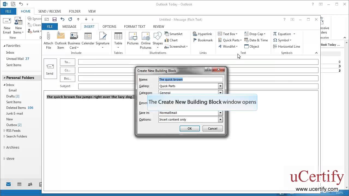
Task: Insert a Horizontal Line
Action: pos(287,47)
